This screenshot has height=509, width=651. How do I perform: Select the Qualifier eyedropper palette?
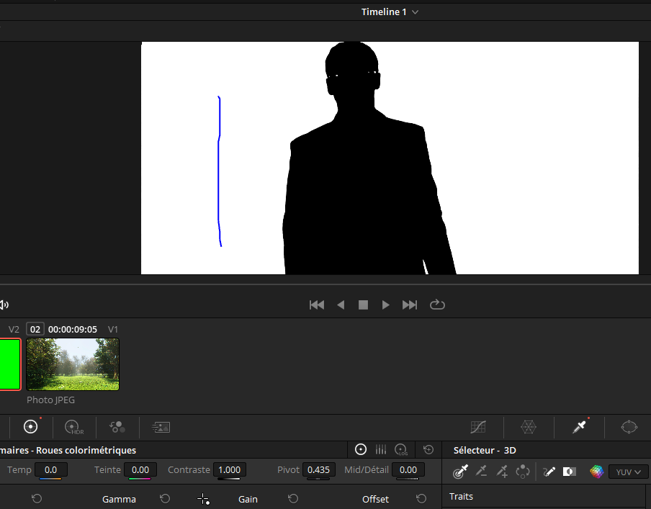pyautogui.click(x=579, y=427)
